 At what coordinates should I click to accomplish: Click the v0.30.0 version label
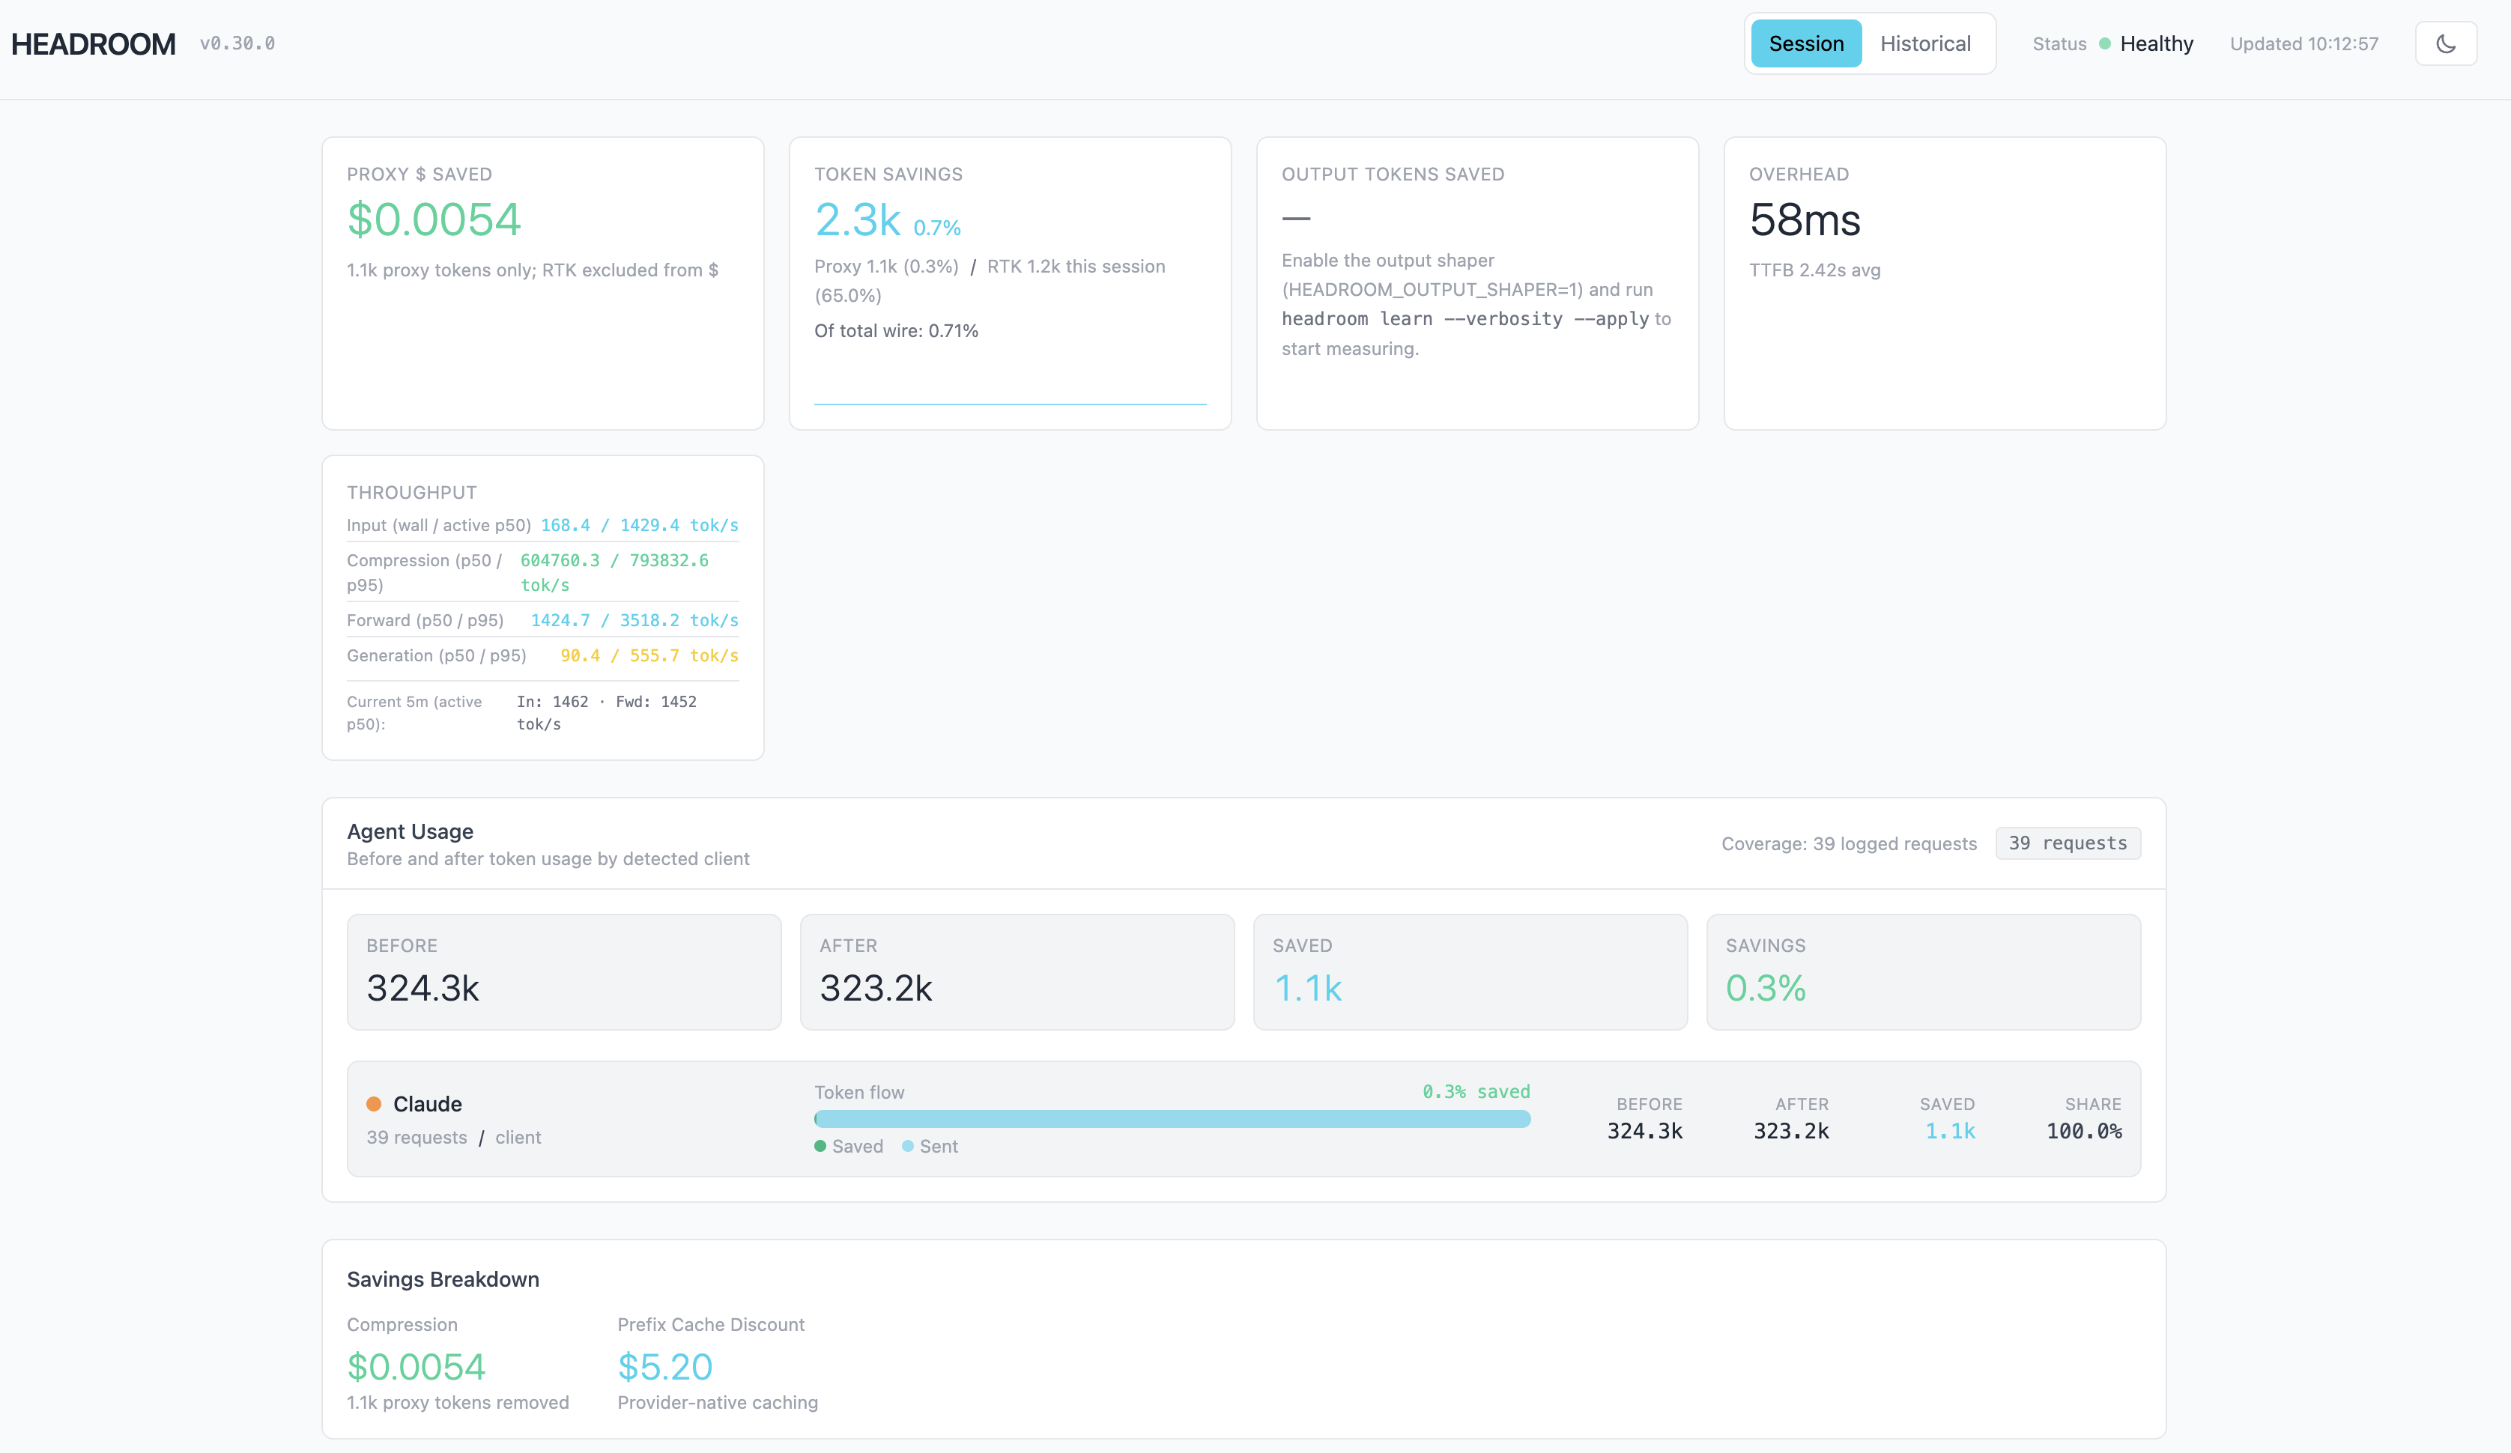point(237,44)
